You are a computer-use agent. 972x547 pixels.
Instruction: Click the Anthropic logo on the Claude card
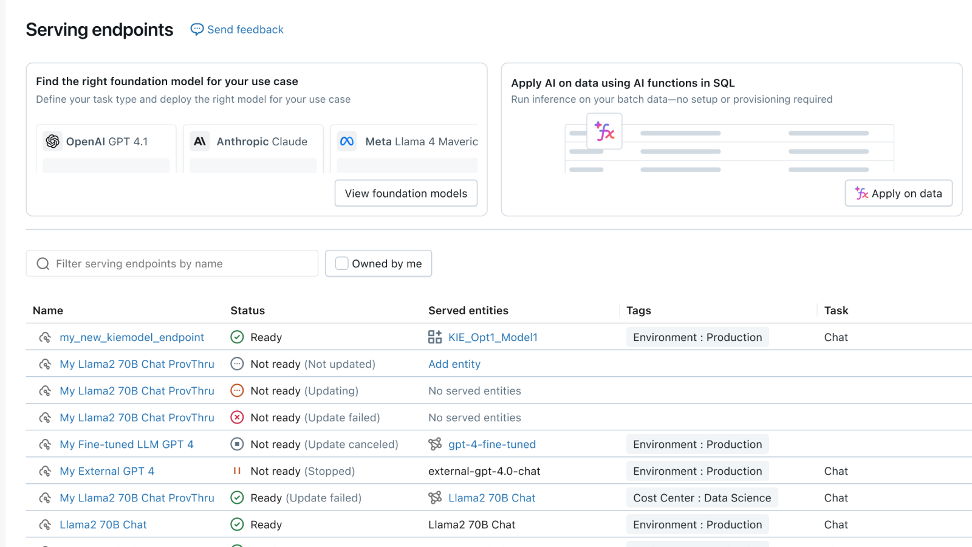pyautogui.click(x=200, y=141)
